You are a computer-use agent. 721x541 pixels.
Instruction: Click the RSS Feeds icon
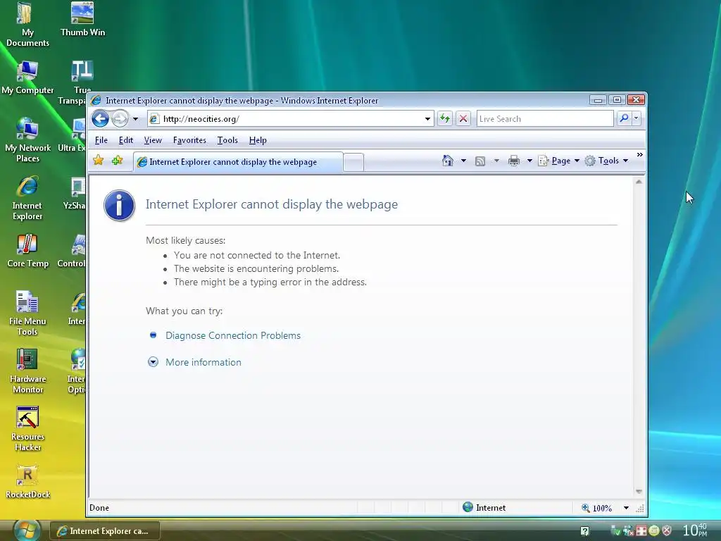coord(480,161)
